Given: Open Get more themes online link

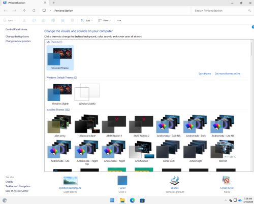Looking at the screenshot, I should 228,74.
